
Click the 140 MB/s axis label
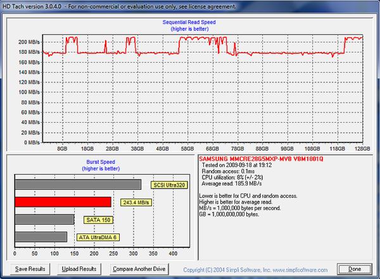pyautogui.click(x=29, y=72)
